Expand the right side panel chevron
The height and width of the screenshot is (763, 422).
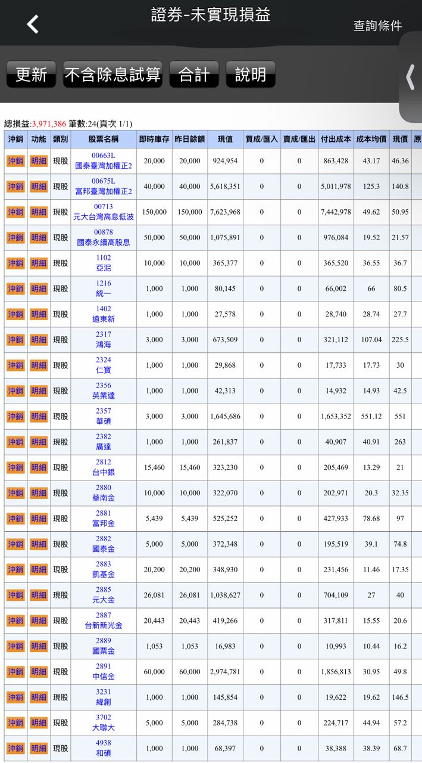[410, 77]
